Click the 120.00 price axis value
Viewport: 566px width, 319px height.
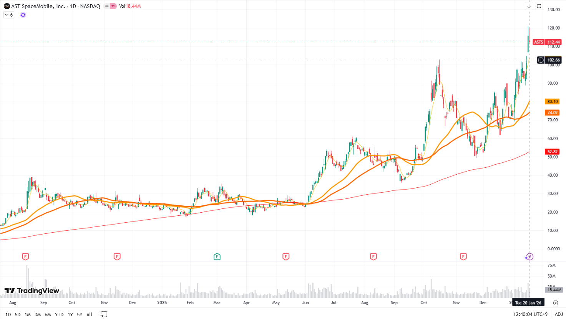[554, 28]
